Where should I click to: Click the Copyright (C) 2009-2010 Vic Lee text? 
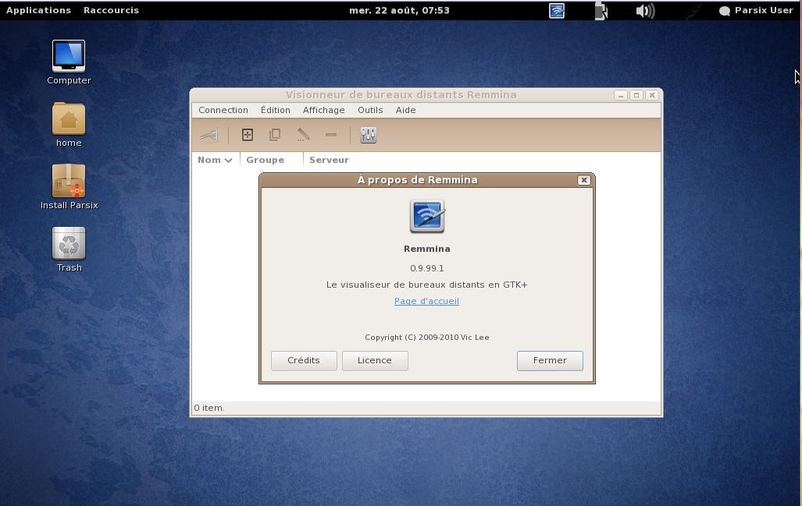pyautogui.click(x=427, y=338)
